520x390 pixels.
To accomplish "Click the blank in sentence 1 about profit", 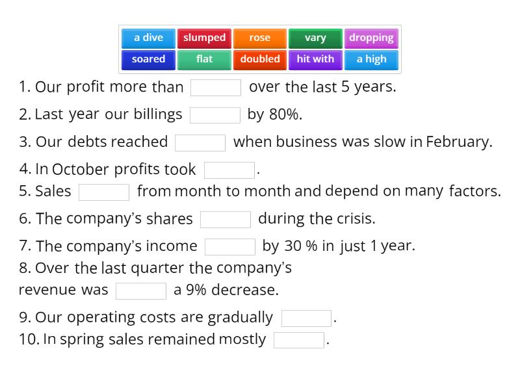I will click(x=216, y=86).
